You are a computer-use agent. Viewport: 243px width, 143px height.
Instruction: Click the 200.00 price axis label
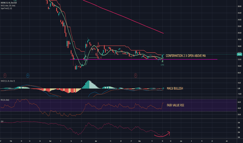tap(239, 33)
